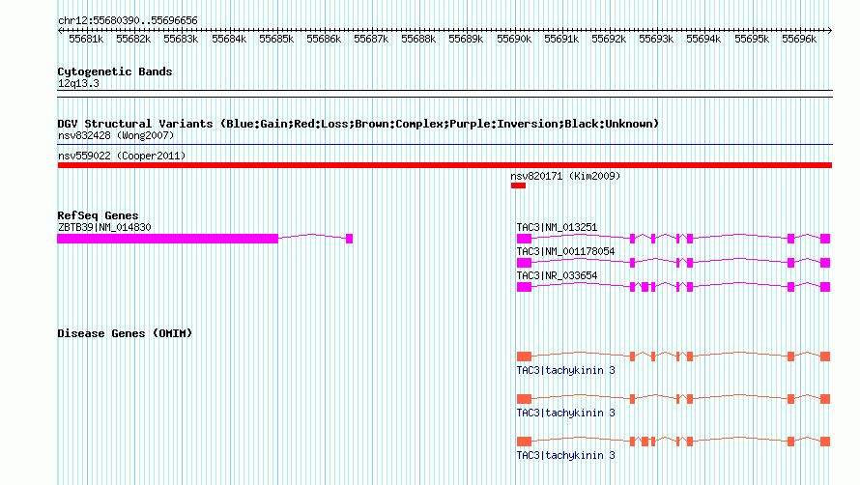
Task: Click the blue nsv832428 gain variant line
Action: [x=444, y=145]
